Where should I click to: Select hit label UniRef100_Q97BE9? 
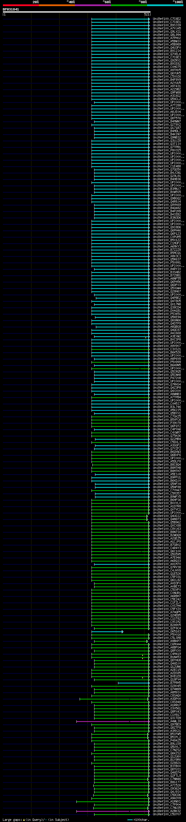167,724
